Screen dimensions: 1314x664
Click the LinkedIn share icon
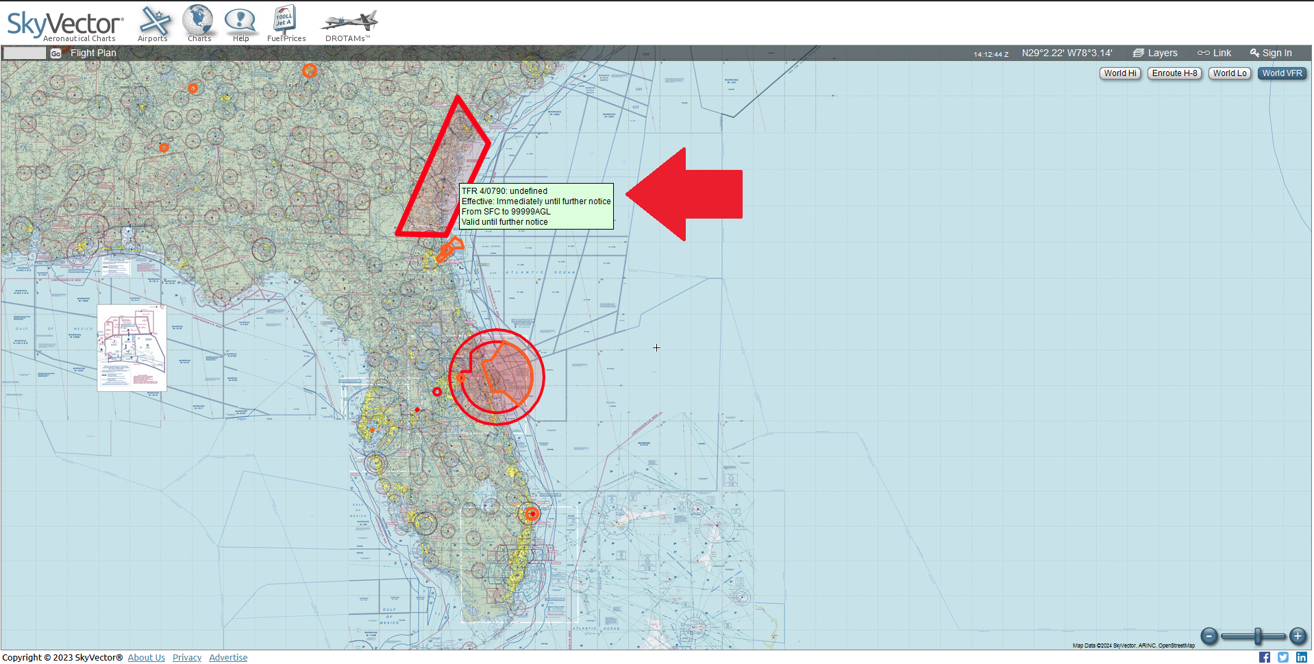tap(1301, 657)
